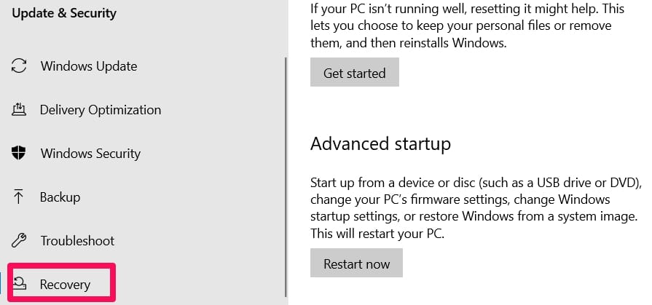Screen dimensions: 652x305
Task: Click the Windows Update sync arrows icon
Action: [19, 66]
